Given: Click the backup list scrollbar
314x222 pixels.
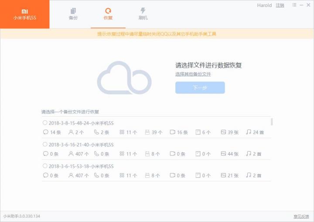Looking at the screenshot, I should (x=272, y=121).
